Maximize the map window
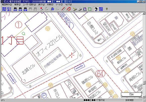146x102 pixels. (x=141, y=2)
